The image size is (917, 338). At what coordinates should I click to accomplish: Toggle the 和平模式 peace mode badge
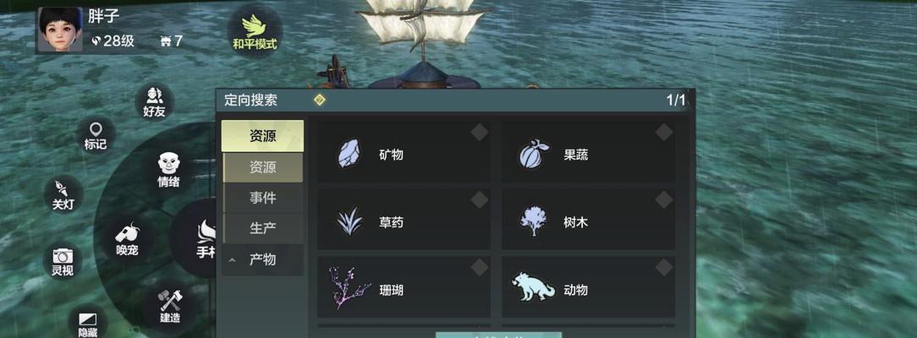(x=255, y=31)
